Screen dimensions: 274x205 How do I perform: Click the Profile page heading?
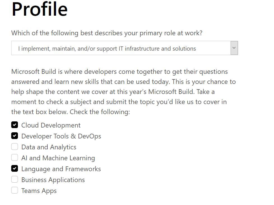(x=40, y=9)
